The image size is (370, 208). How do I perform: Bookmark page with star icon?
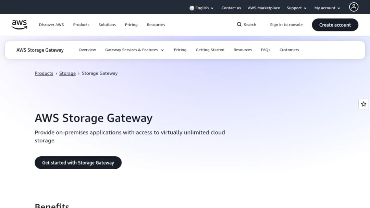[x=363, y=104]
